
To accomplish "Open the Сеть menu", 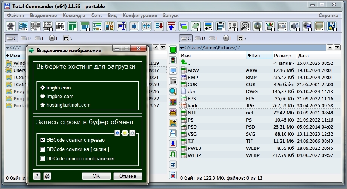I will (x=96, y=15).
